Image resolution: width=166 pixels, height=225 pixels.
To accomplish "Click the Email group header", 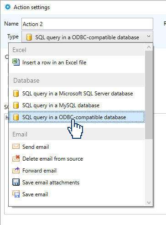I will pyautogui.click(x=77, y=134).
